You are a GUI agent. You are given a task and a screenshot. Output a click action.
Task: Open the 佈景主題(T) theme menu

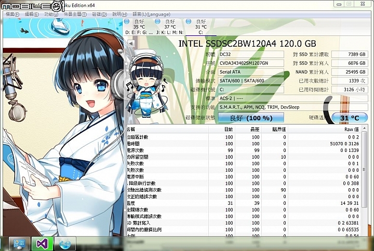(75, 15)
